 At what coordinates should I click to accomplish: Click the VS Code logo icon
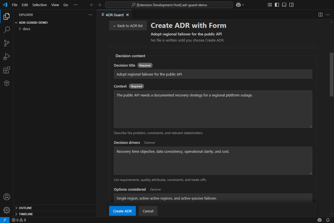5,5
